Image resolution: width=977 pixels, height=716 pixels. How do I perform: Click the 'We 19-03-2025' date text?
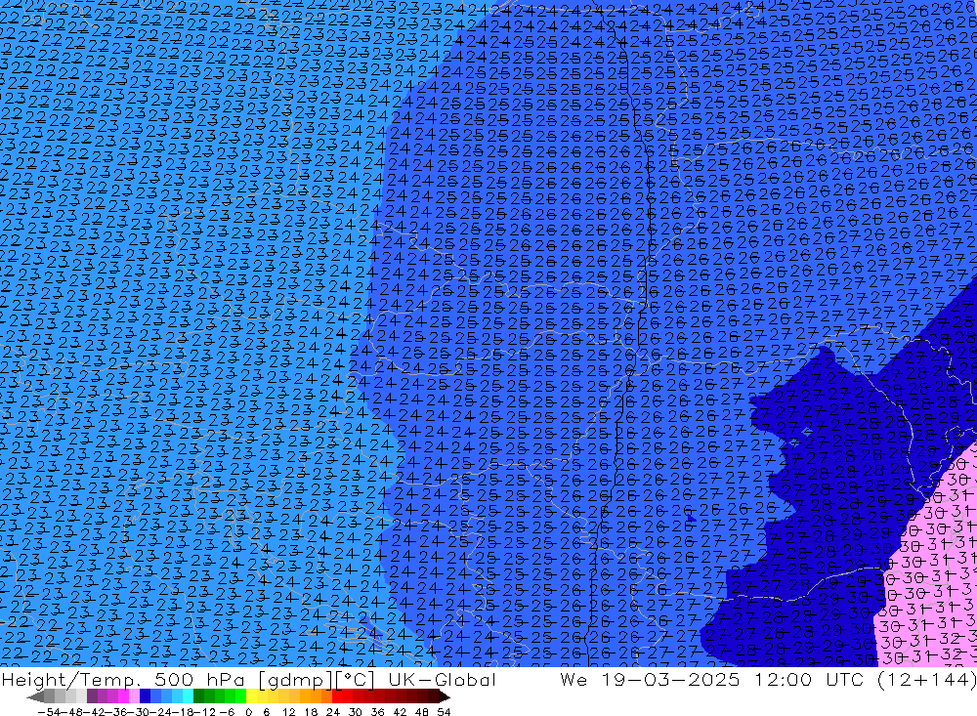coord(650,679)
